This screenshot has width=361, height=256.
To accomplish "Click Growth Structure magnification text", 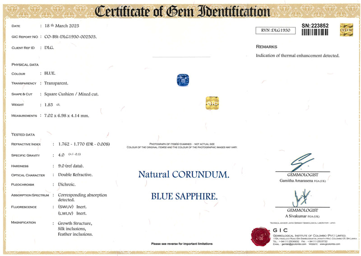I will click(x=75, y=224).
